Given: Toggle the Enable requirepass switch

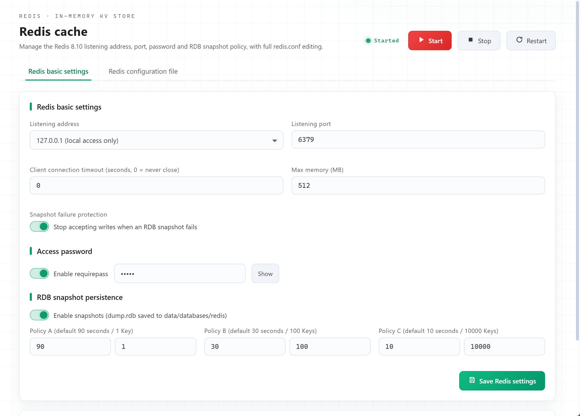Looking at the screenshot, I should [39, 274].
